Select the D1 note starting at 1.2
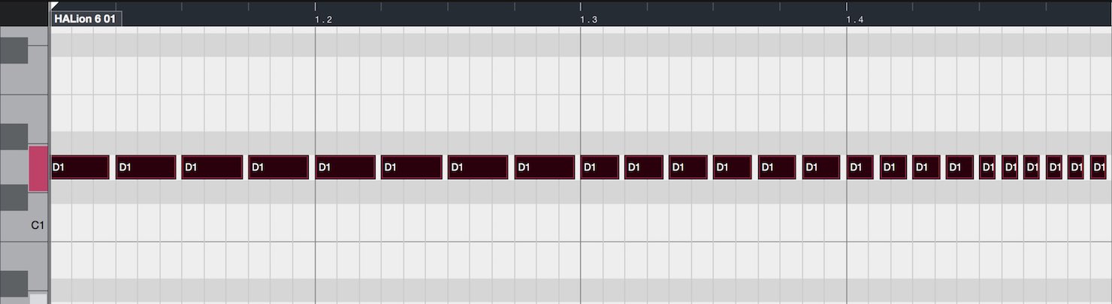The image size is (1112, 304). tap(345, 167)
